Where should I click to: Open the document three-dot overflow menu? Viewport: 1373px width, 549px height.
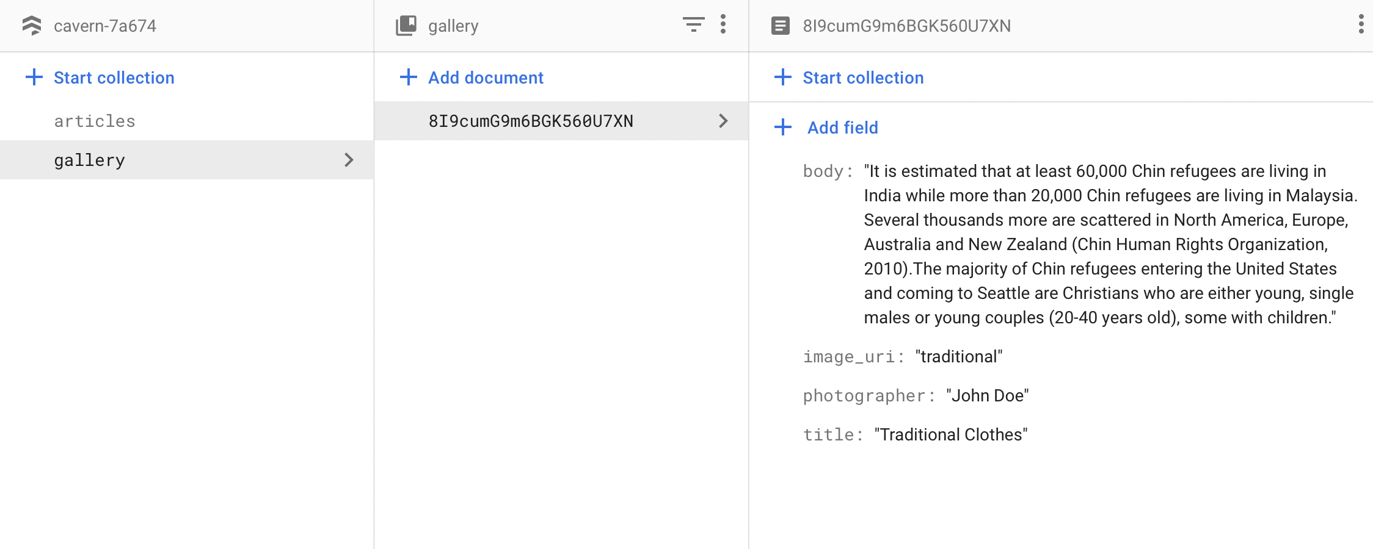point(1361,24)
